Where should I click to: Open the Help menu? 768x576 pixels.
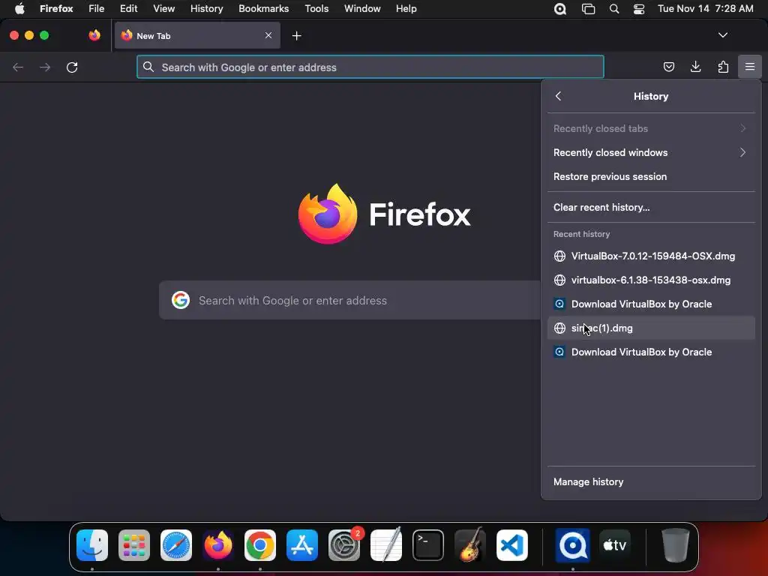tap(406, 9)
